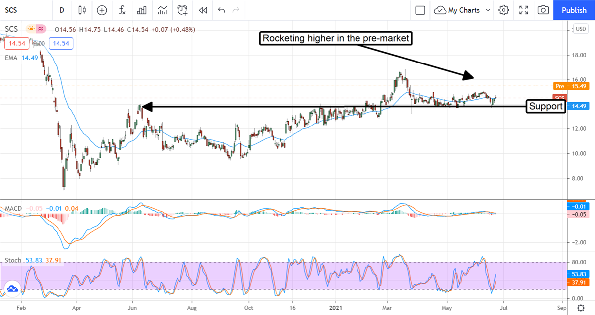Click the Publish button
Image resolution: width=595 pixels, height=315 pixels.
[x=574, y=10]
